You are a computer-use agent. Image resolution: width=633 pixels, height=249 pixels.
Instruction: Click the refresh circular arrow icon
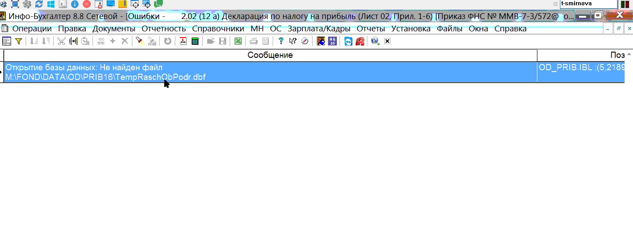pyautogui.click(x=167, y=41)
